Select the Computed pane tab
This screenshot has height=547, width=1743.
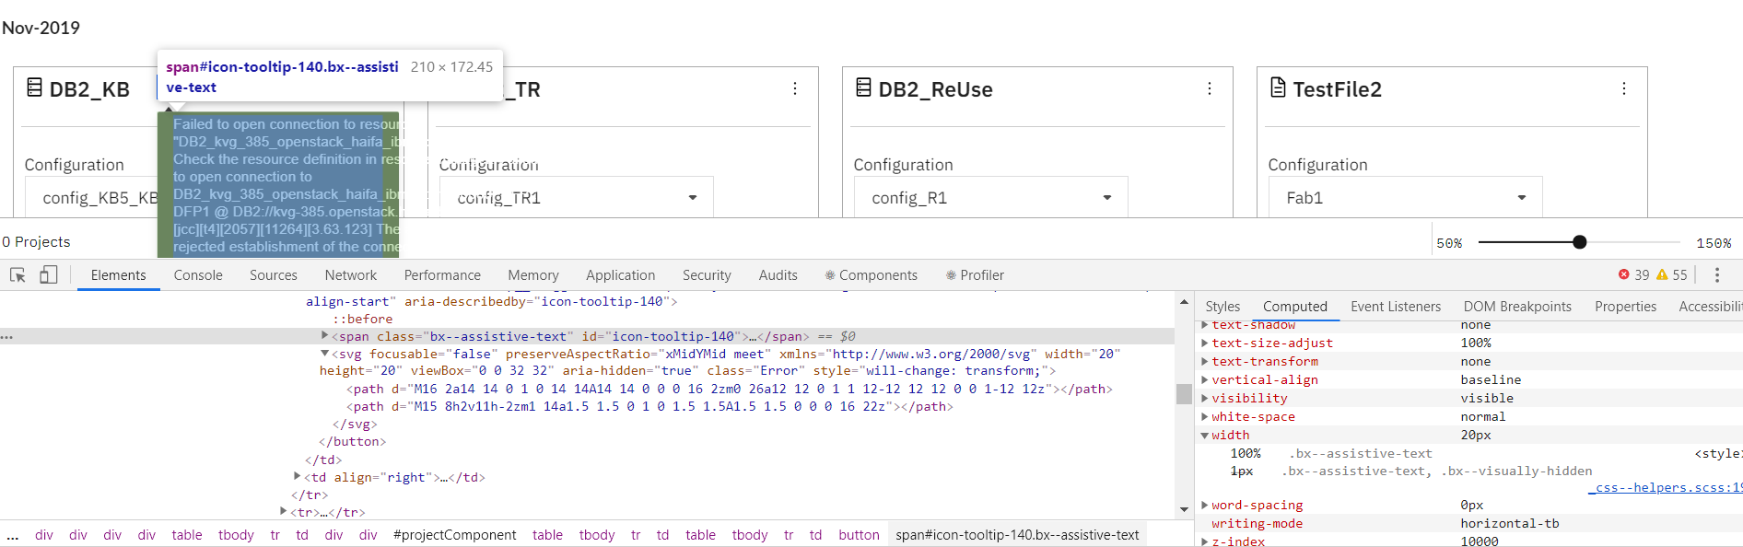(x=1295, y=306)
